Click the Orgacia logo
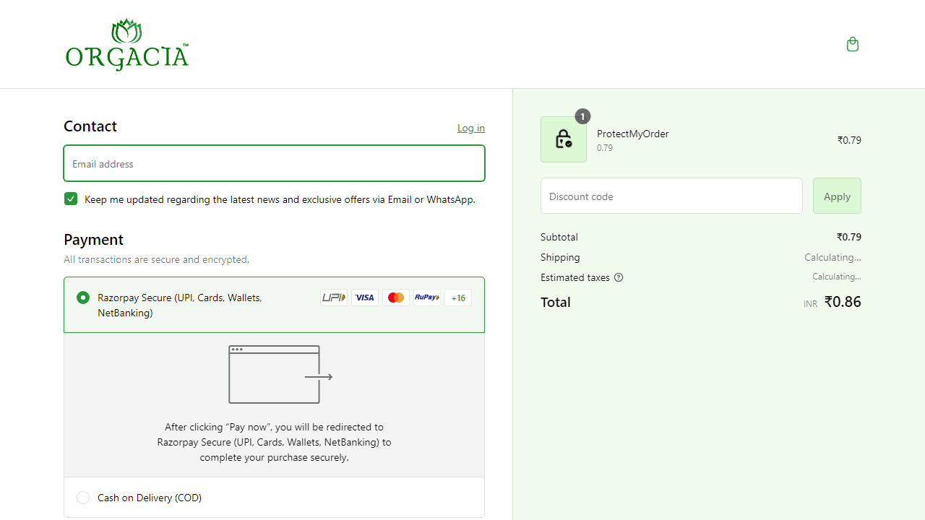This screenshot has height=520, width=925. (127, 45)
